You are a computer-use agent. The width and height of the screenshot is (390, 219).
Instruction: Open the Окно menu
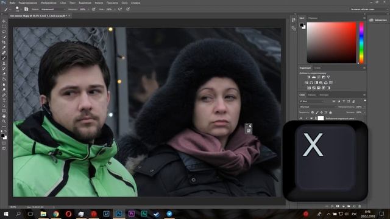[124, 3]
